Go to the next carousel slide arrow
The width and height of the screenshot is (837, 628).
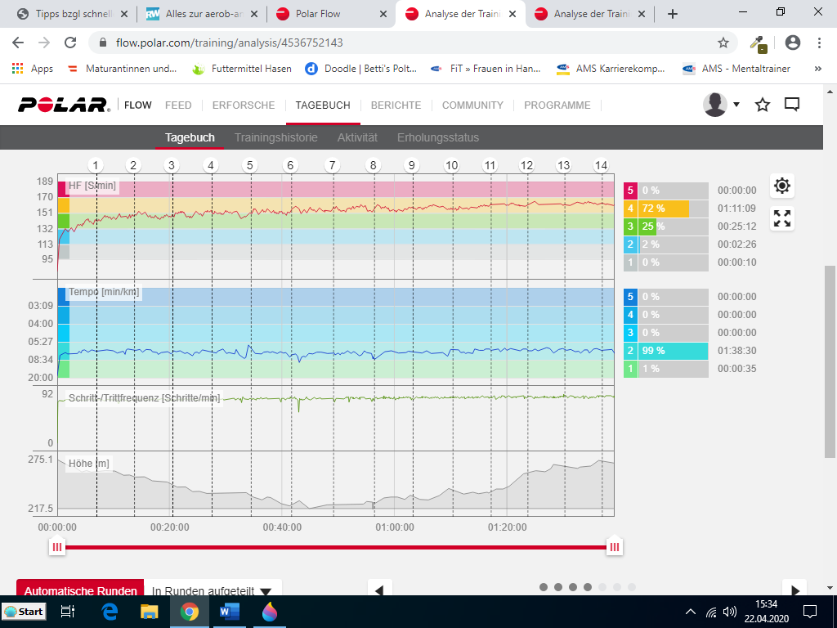(x=793, y=590)
